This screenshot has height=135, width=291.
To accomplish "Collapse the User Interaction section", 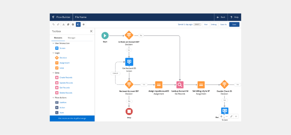I will click(53, 43).
